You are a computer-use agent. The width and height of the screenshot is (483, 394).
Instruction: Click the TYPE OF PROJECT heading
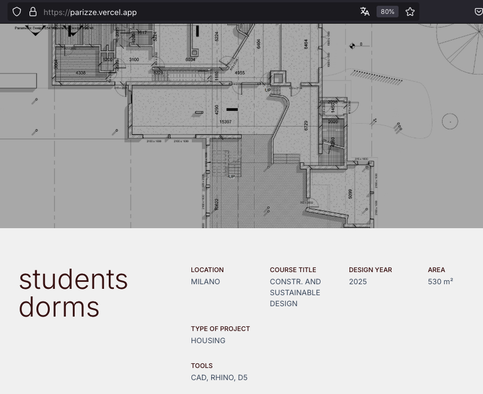tap(220, 329)
